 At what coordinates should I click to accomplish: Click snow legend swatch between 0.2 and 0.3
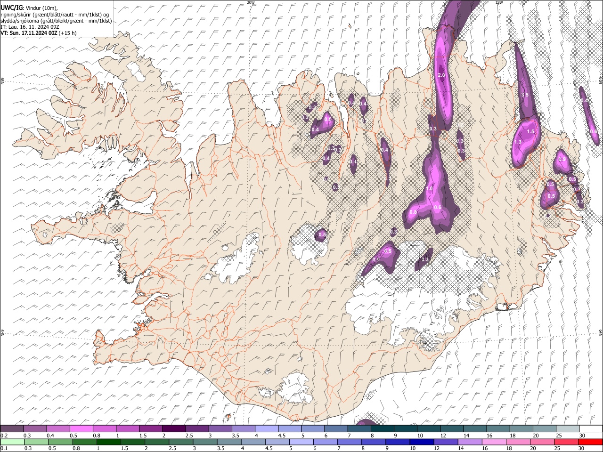click(x=12, y=428)
